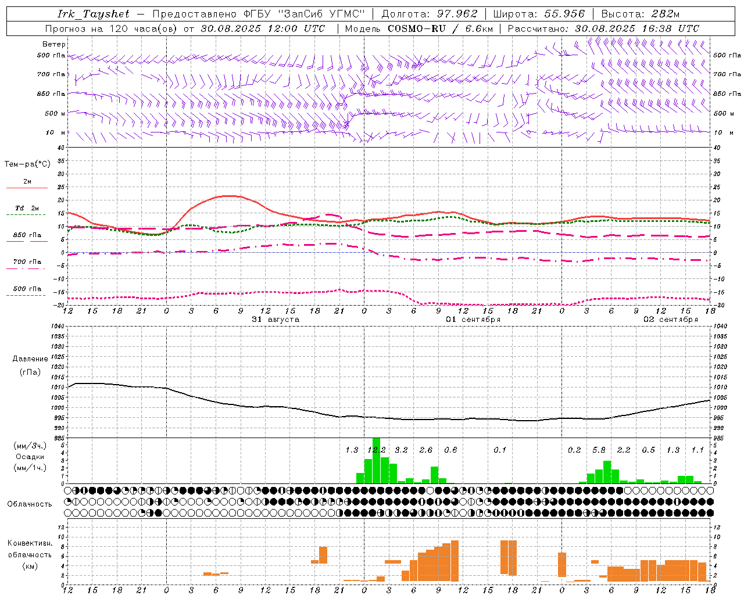Click the model name COSMO-RU
Viewport: 744px width, 595px height.
[x=417, y=28]
